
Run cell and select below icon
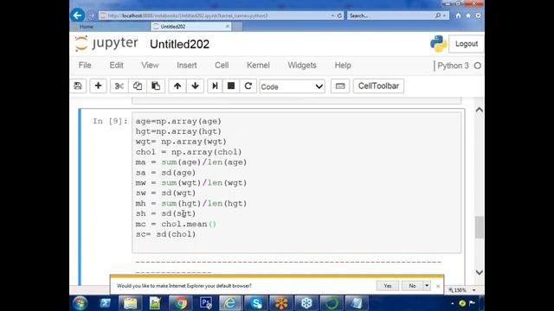tap(215, 86)
